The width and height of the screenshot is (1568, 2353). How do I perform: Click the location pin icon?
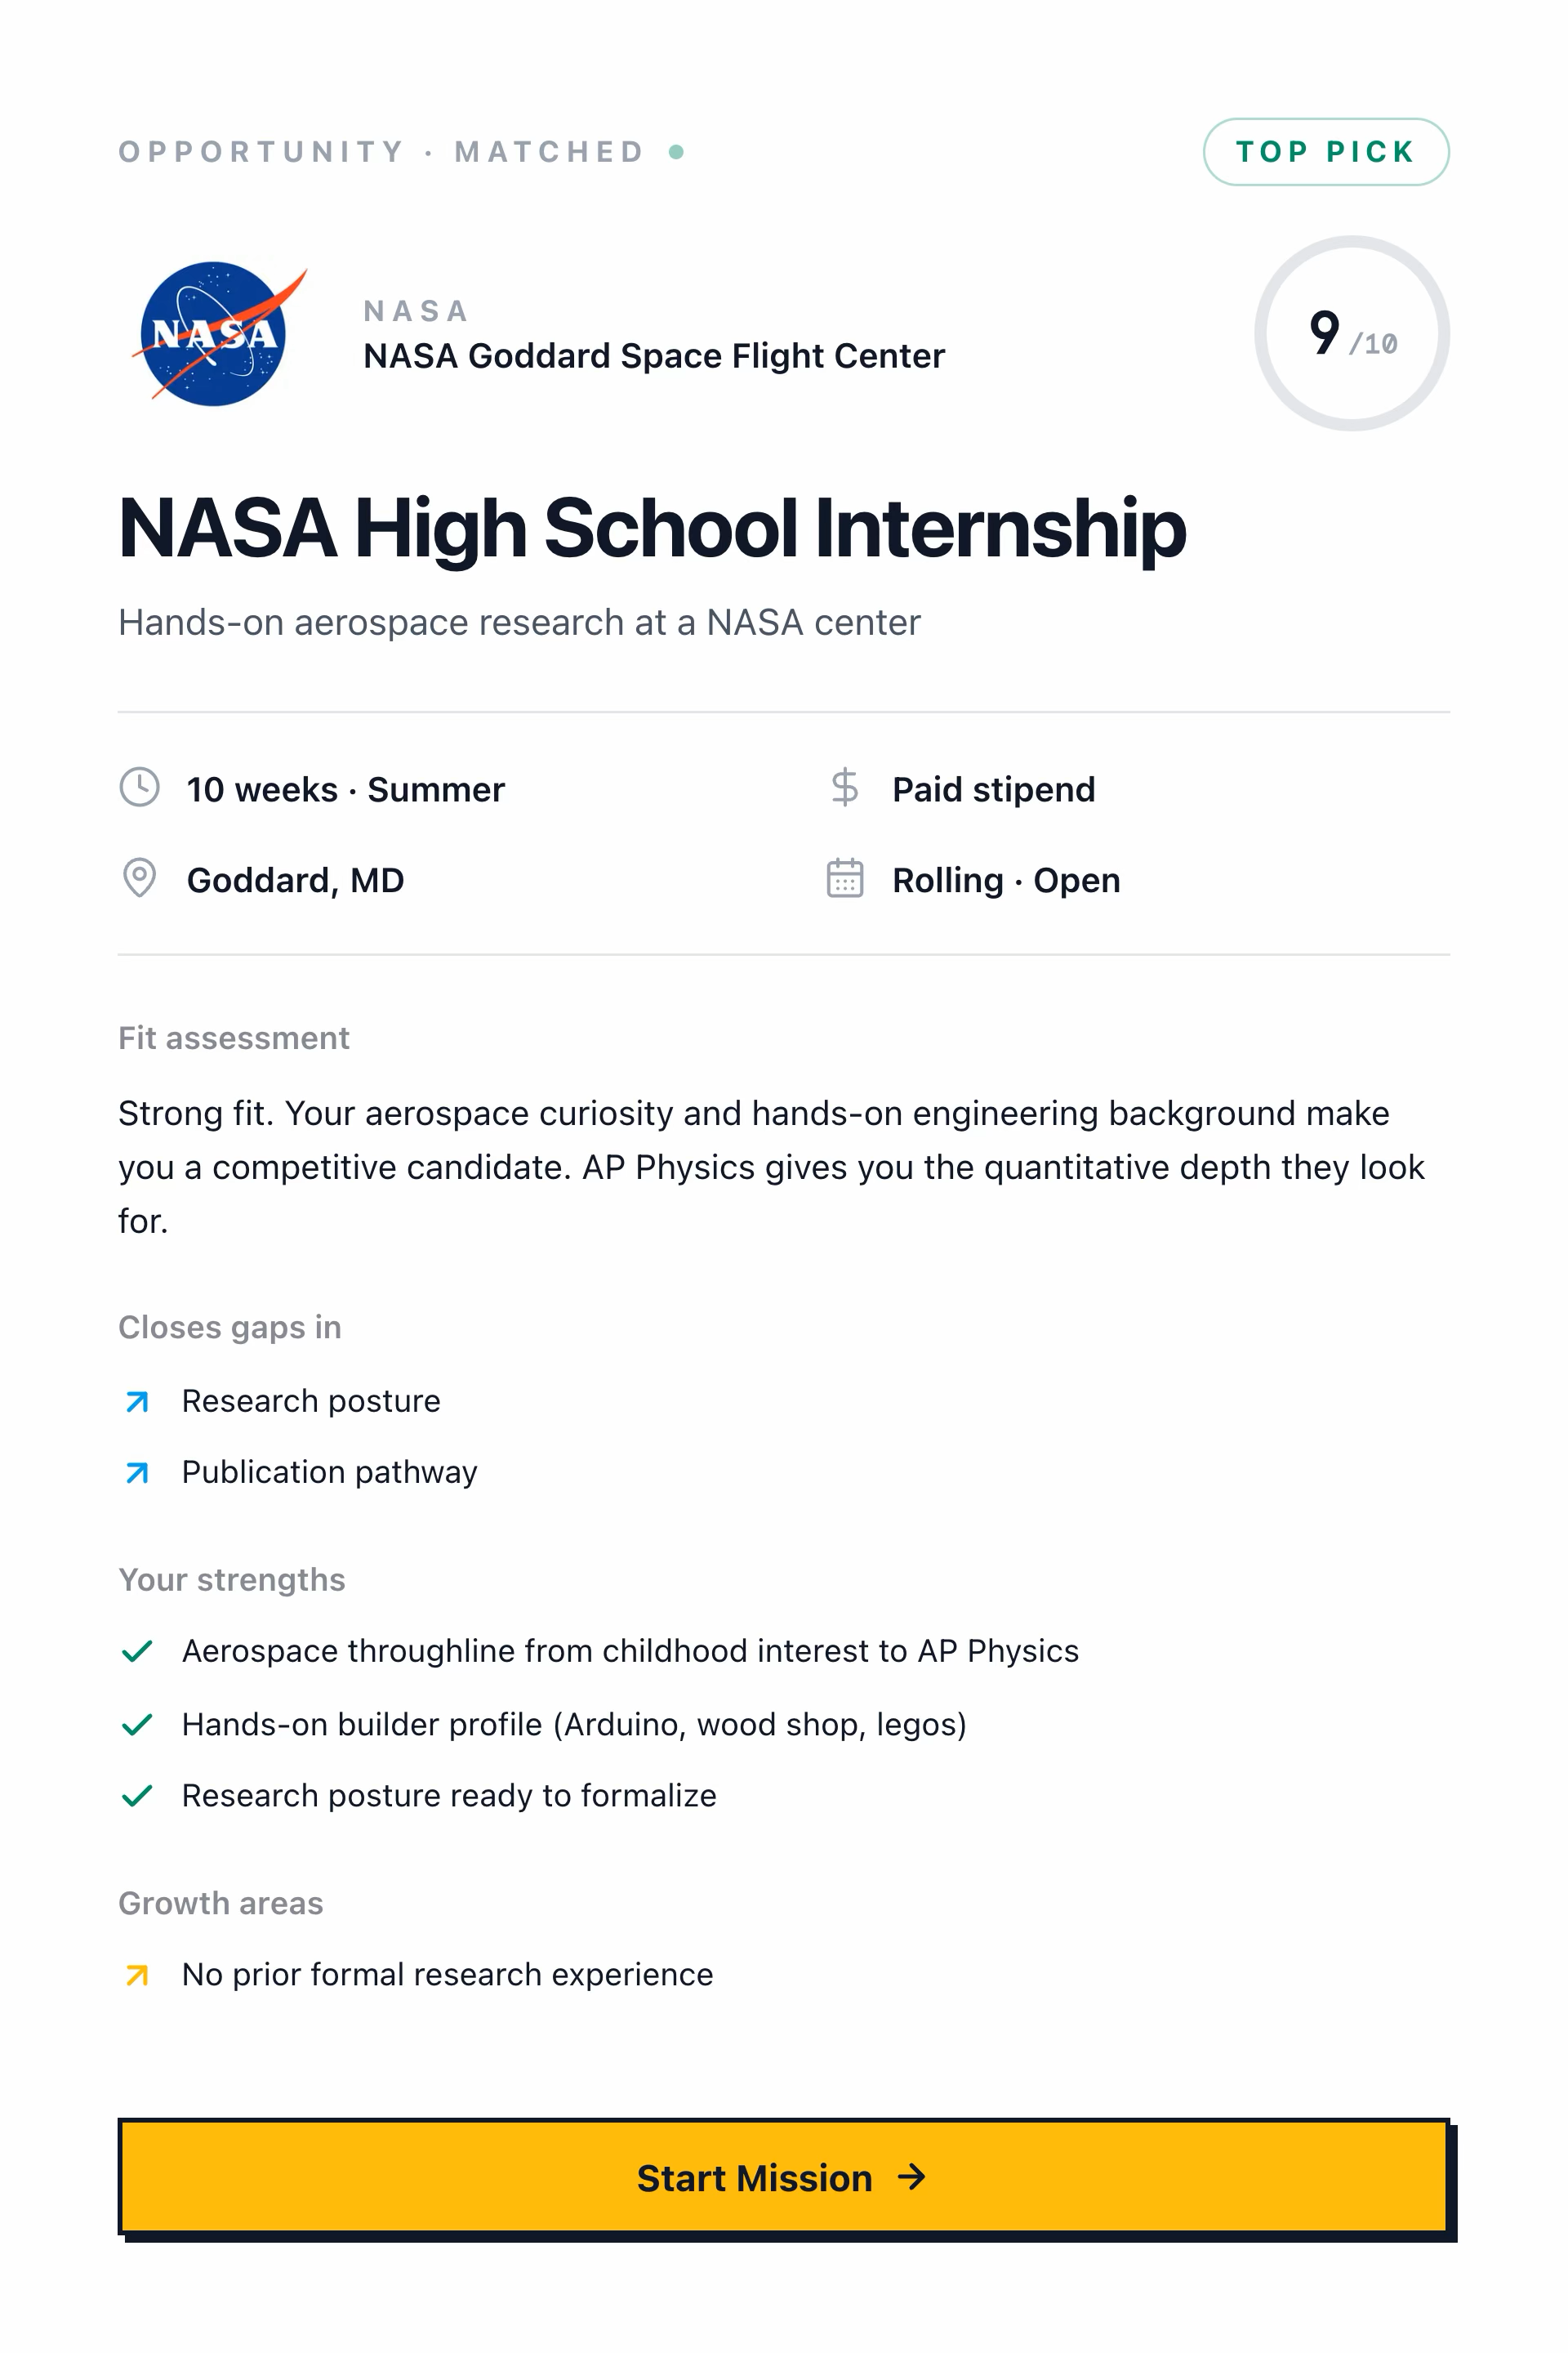click(139, 878)
